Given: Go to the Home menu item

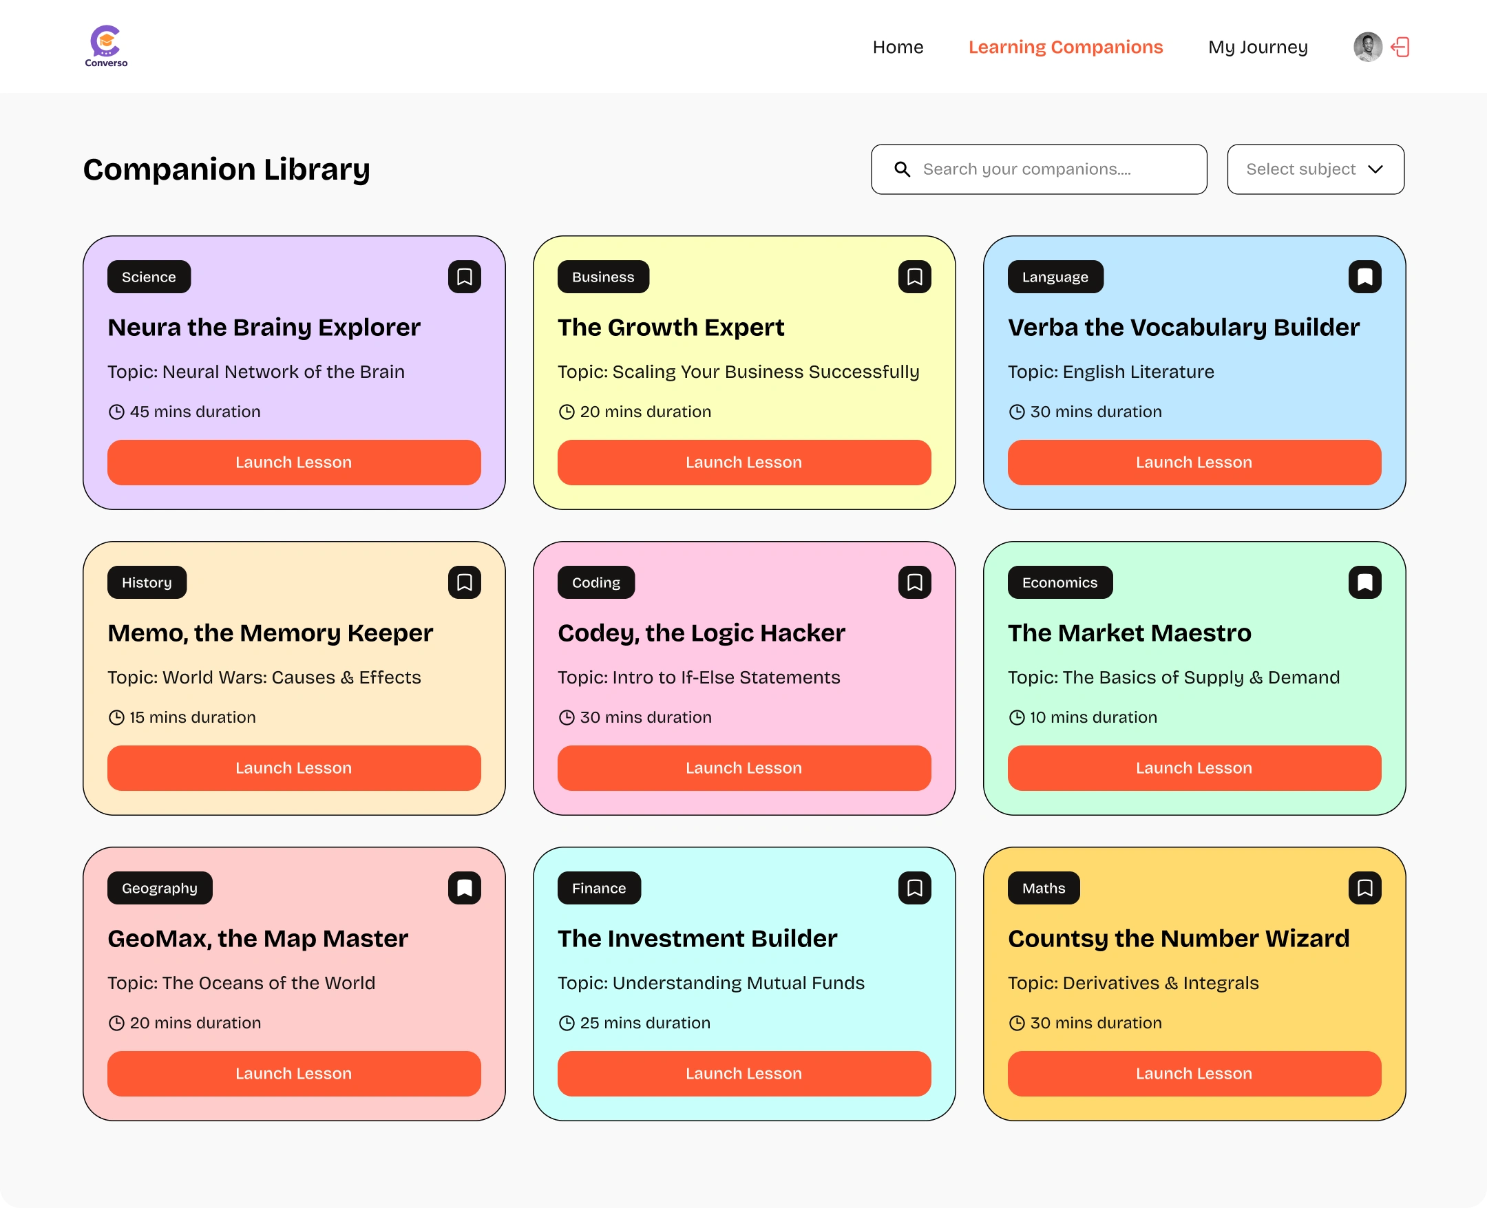Looking at the screenshot, I should coord(898,47).
